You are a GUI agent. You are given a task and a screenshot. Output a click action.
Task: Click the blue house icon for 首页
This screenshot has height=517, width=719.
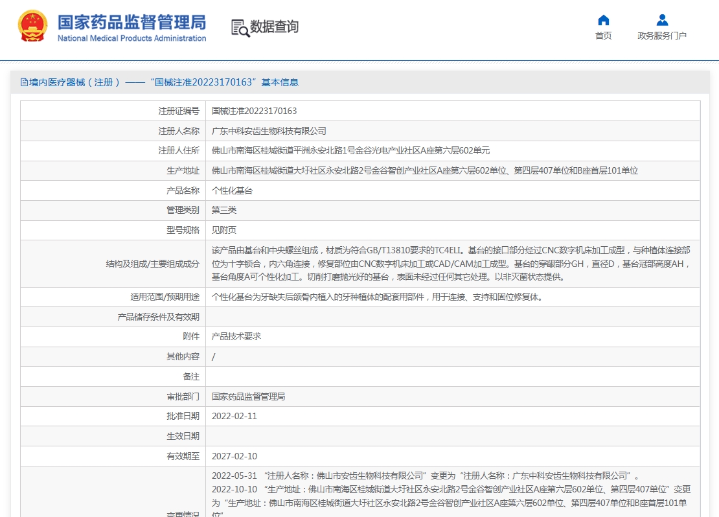[604, 20]
